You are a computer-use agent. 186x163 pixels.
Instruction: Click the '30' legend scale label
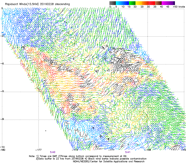point(148,7)
